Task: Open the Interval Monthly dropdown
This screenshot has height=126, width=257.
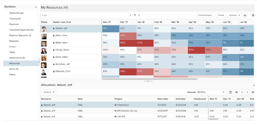Action: tap(211, 92)
